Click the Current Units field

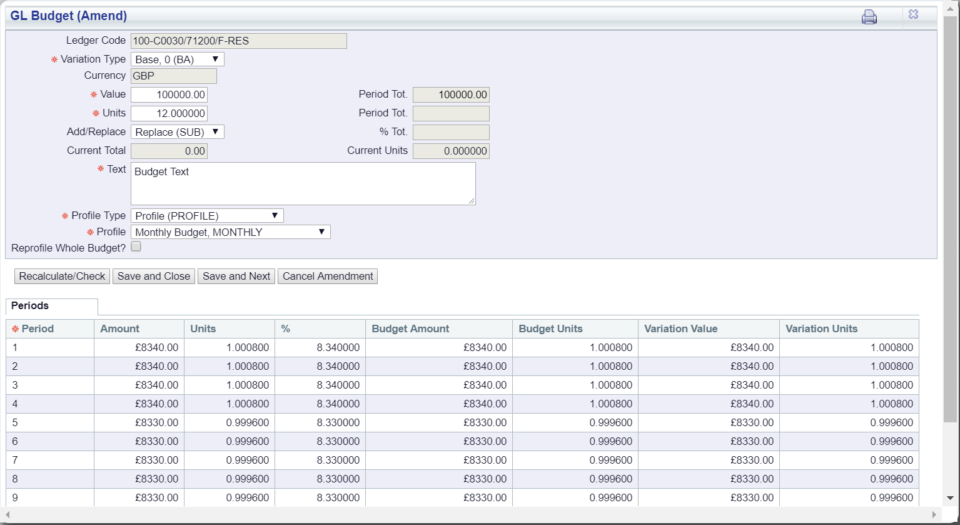tap(452, 151)
